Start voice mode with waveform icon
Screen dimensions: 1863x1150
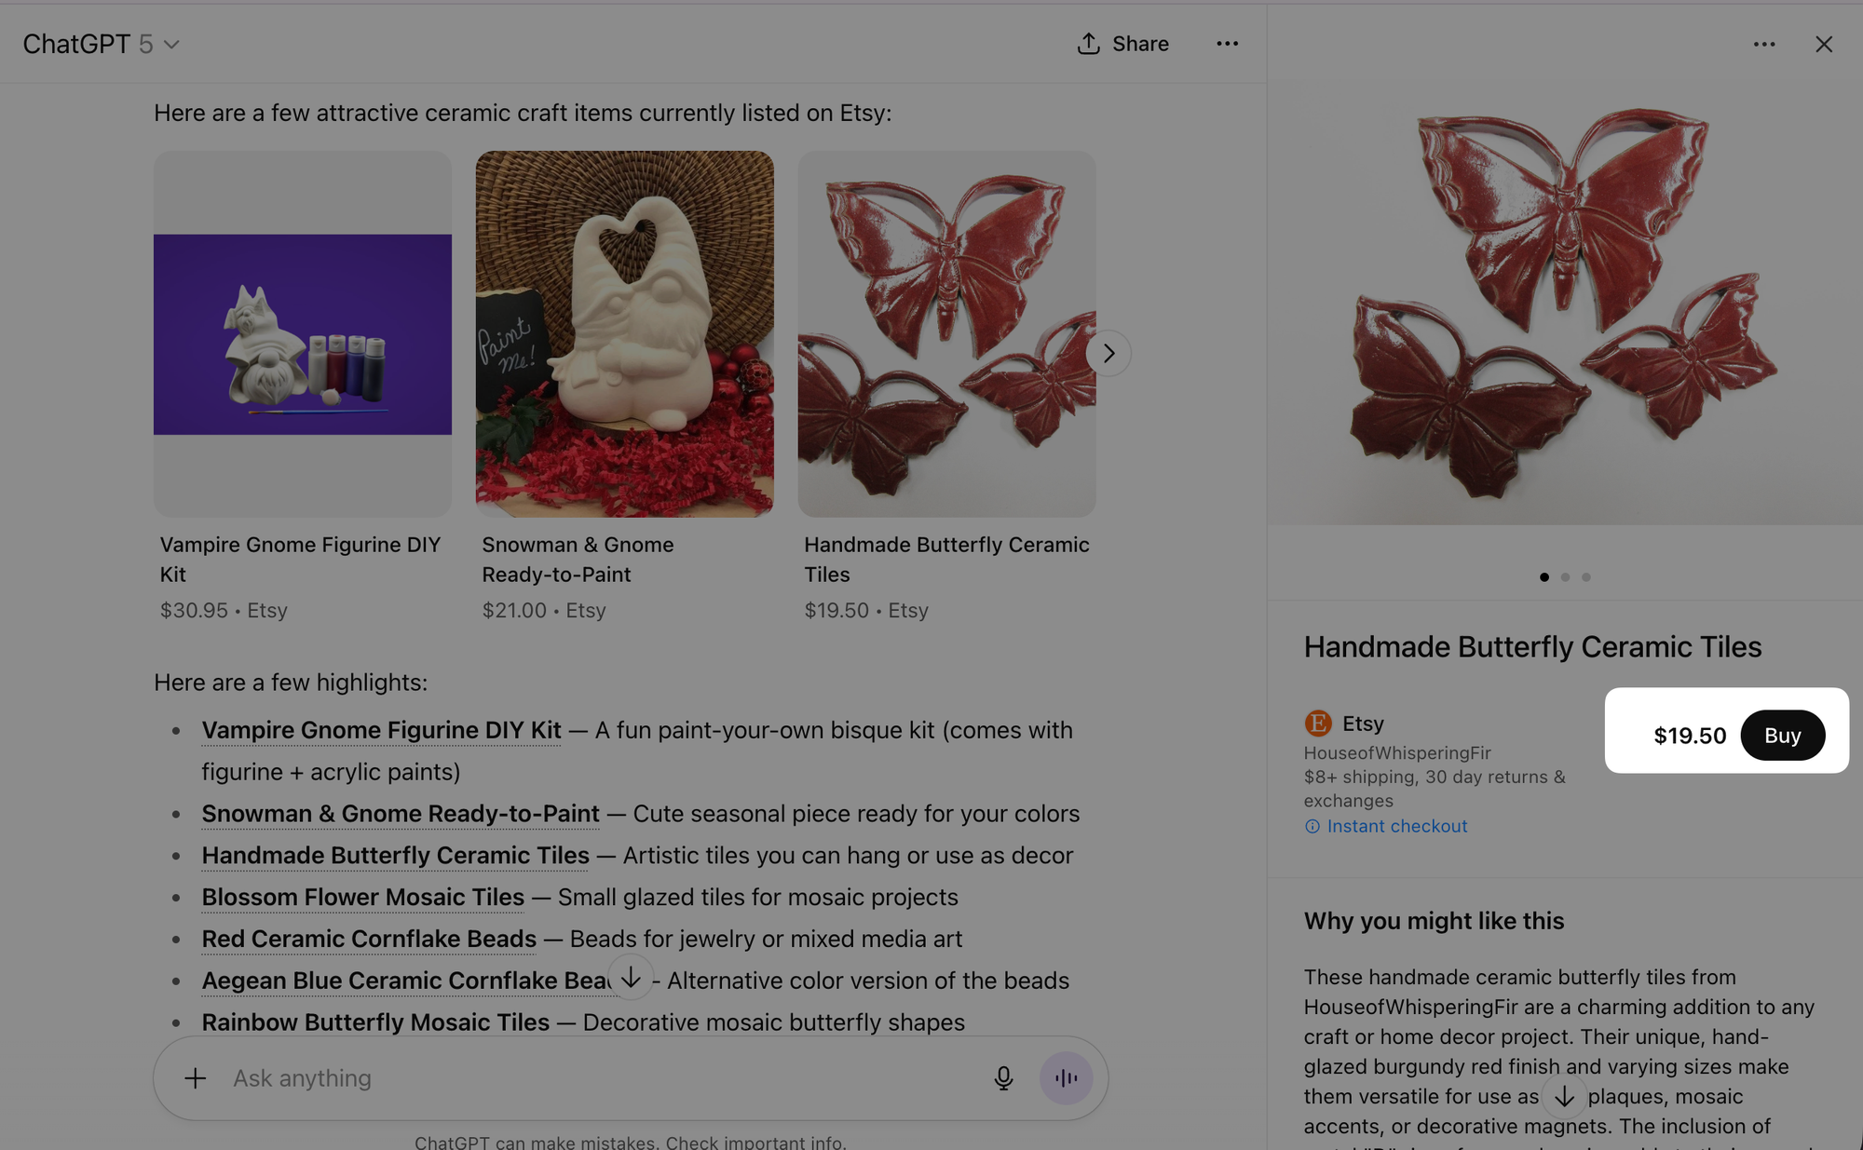click(x=1066, y=1077)
